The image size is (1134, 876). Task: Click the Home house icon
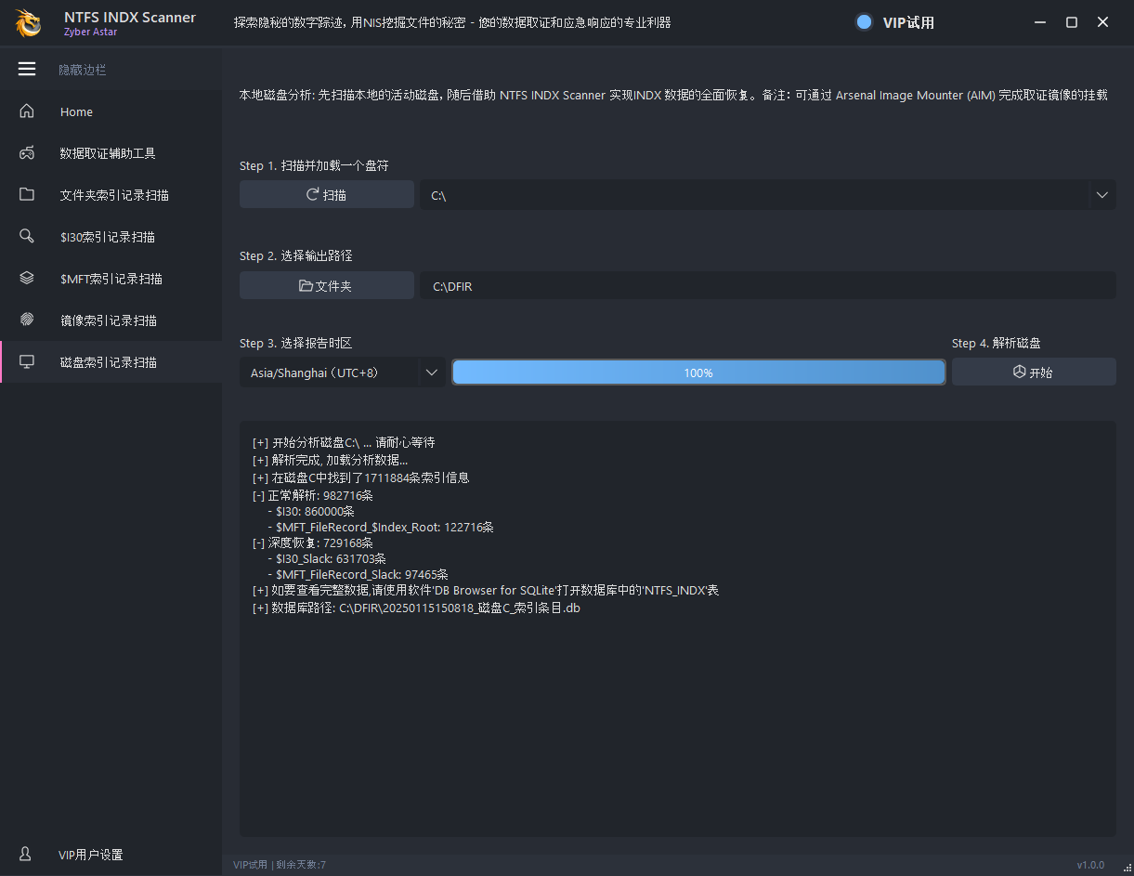pyautogui.click(x=27, y=111)
